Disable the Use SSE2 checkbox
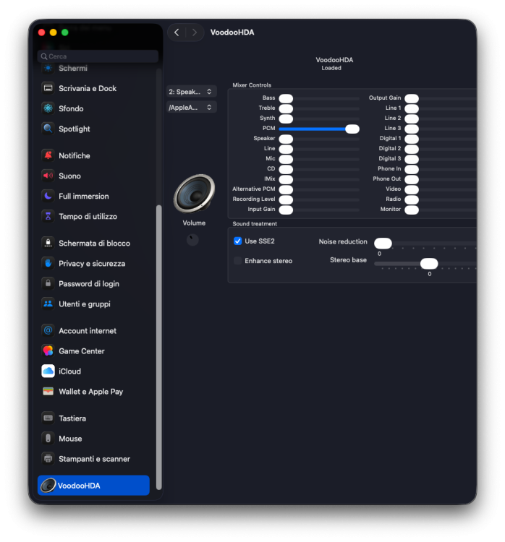This screenshot has width=505, height=542. coord(237,241)
